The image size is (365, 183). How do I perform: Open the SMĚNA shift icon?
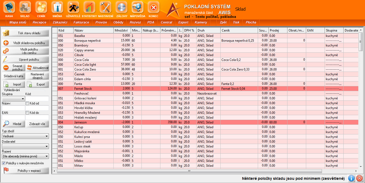point(57,7)
